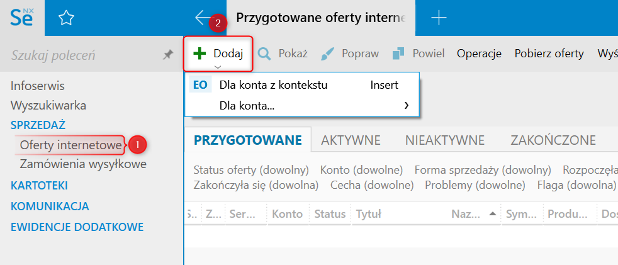Open the Operacje toolbar menu
This screenshot has width=618, height=265.
point(479,54)
